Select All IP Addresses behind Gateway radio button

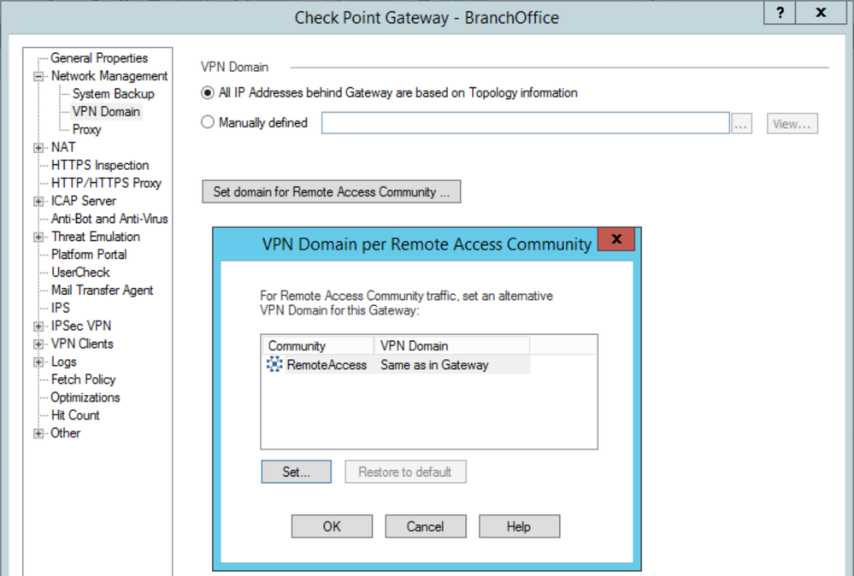click(x=207, y=92)
